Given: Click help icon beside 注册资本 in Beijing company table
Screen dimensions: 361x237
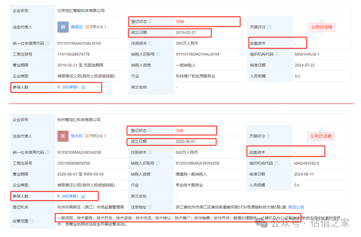Looking at the screenshot, I should (150, 43).
